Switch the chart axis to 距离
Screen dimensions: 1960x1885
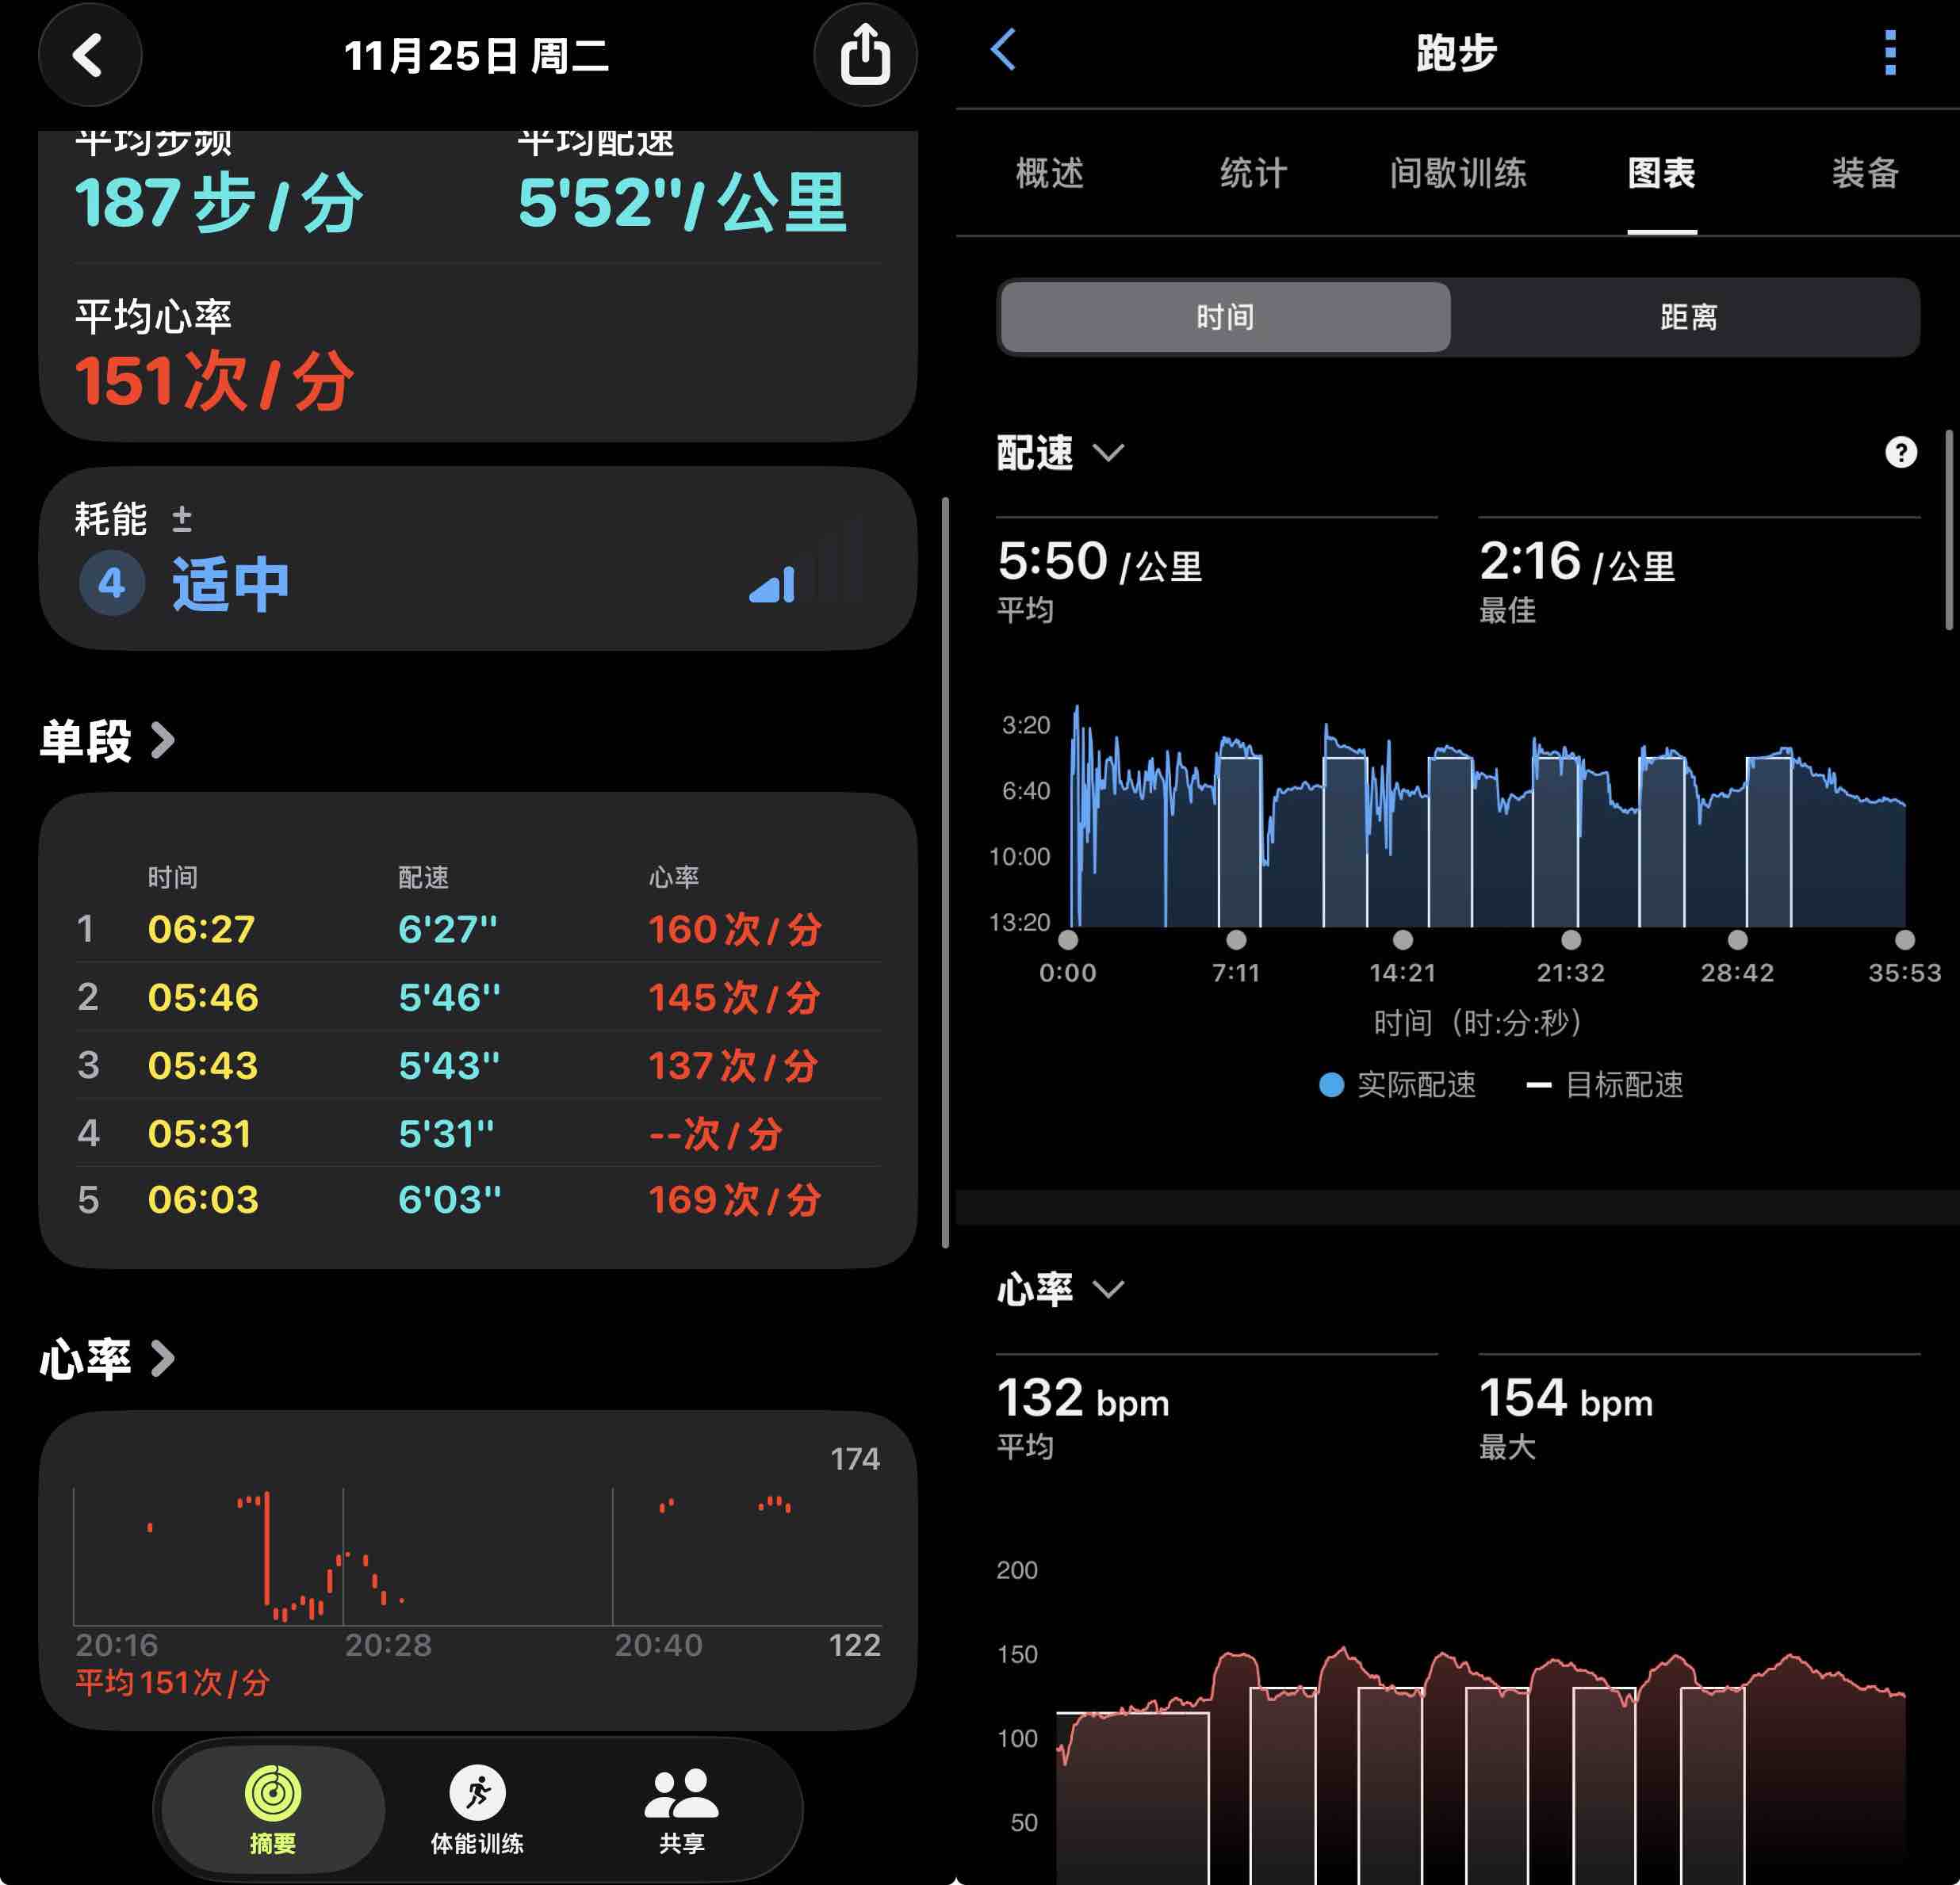(1688, 317)
